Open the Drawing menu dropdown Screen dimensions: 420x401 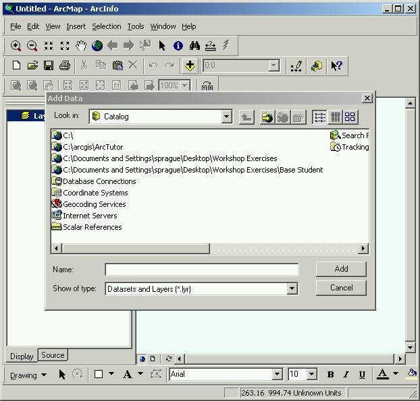pyautogui.click(x=28, y=375)
